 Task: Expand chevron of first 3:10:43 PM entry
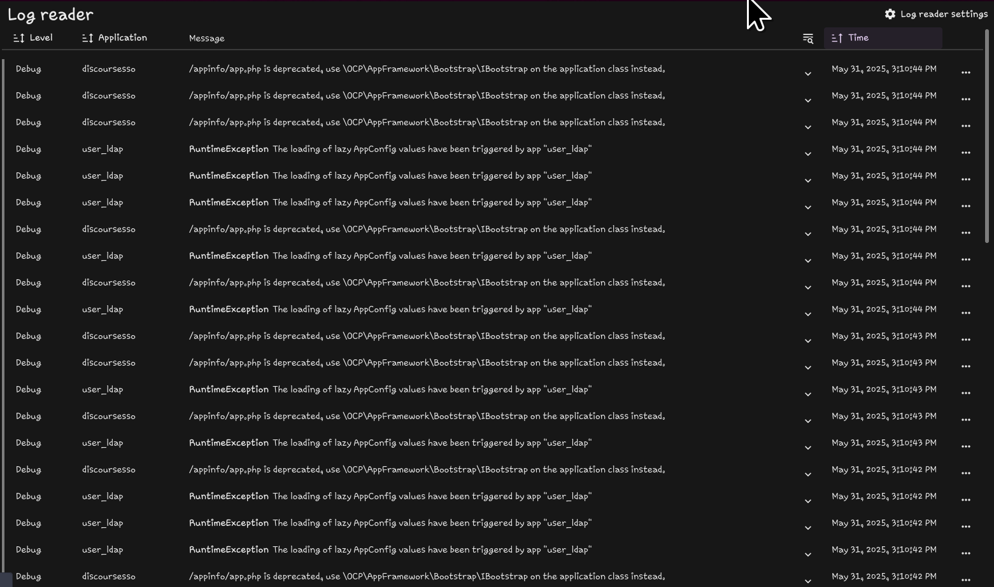807,341
